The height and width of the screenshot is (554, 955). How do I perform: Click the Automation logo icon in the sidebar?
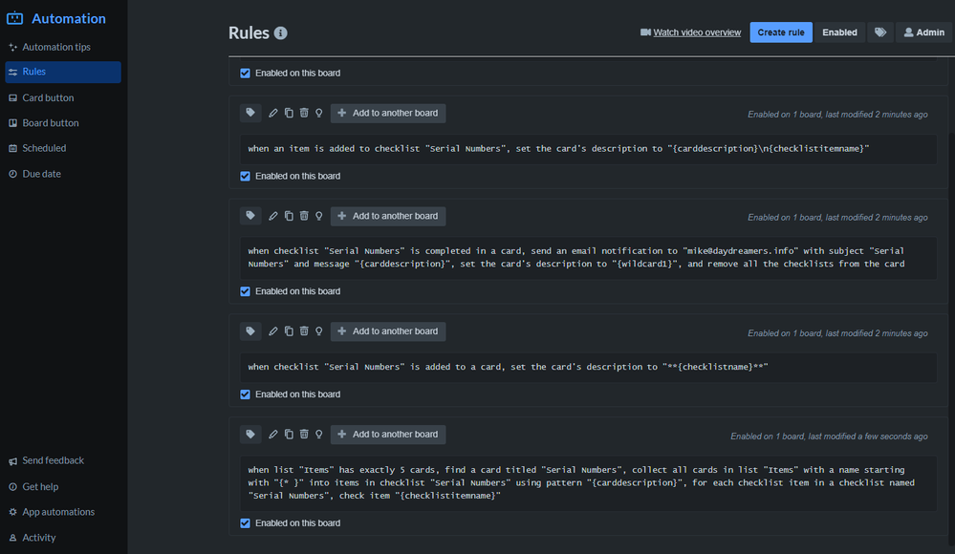pos(13,17)
